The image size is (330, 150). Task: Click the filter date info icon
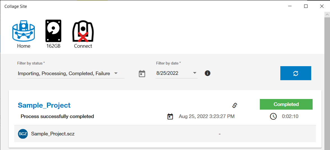click(x=208, y=73)
